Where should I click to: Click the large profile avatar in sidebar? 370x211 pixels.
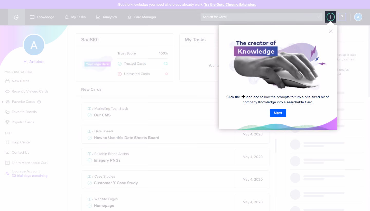(34, 45)
